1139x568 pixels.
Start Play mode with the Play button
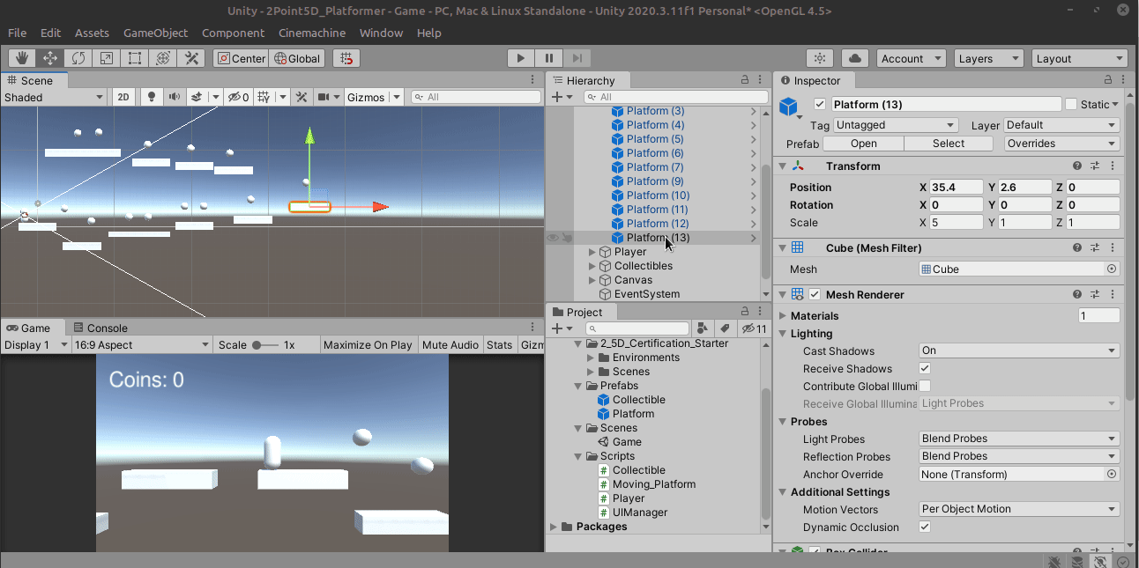[521, 58]
